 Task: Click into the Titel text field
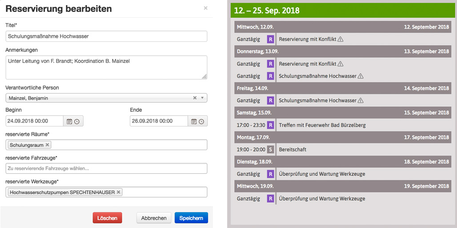pyautogui.click(x=106, y=37)
